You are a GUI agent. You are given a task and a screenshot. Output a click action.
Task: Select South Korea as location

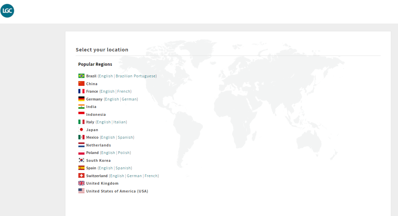(x=98, y=160)
